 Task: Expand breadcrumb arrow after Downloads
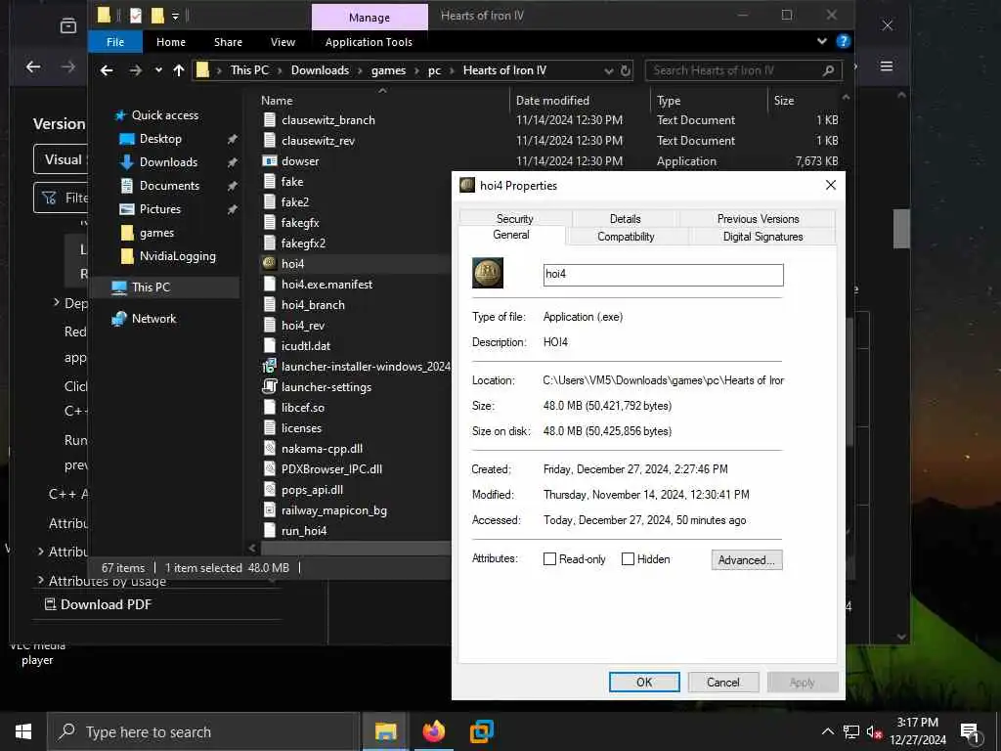[360, 70]
